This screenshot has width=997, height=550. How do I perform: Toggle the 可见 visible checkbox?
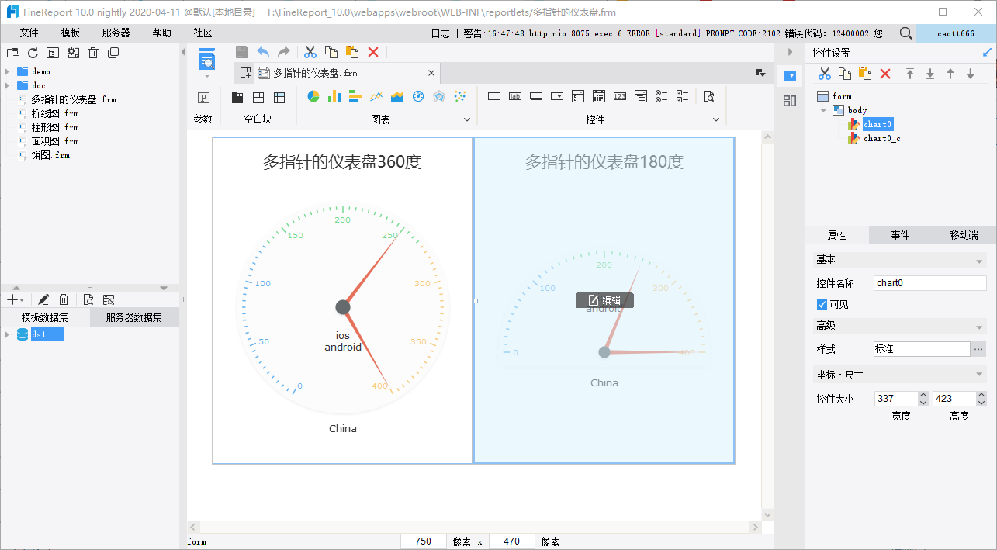pyautogui.click(x=822, y=305)
